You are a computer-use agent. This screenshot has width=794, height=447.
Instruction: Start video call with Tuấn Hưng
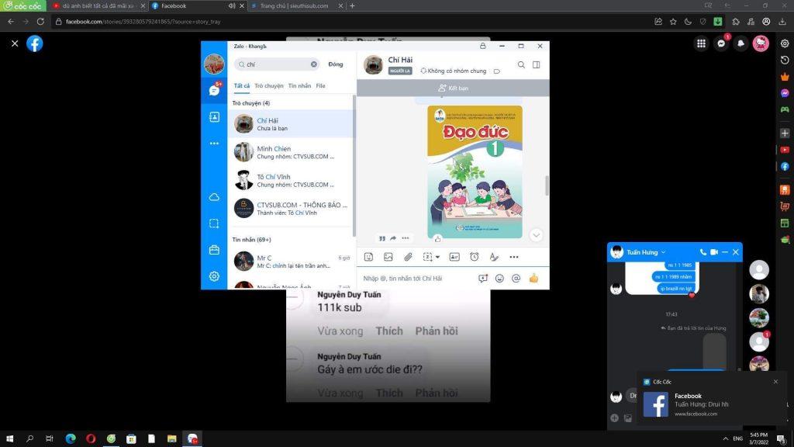point(714,252)
